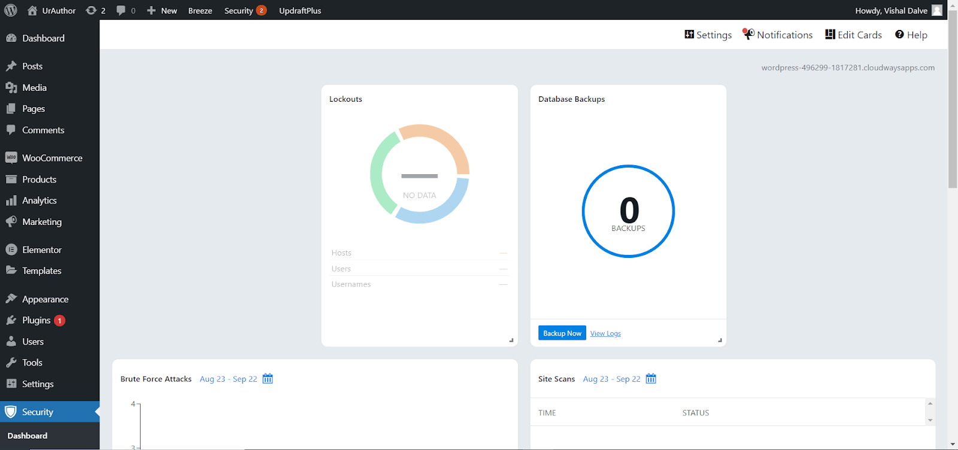
Task: Click the Lockouts card resize handle
Action: coord(511,340)
